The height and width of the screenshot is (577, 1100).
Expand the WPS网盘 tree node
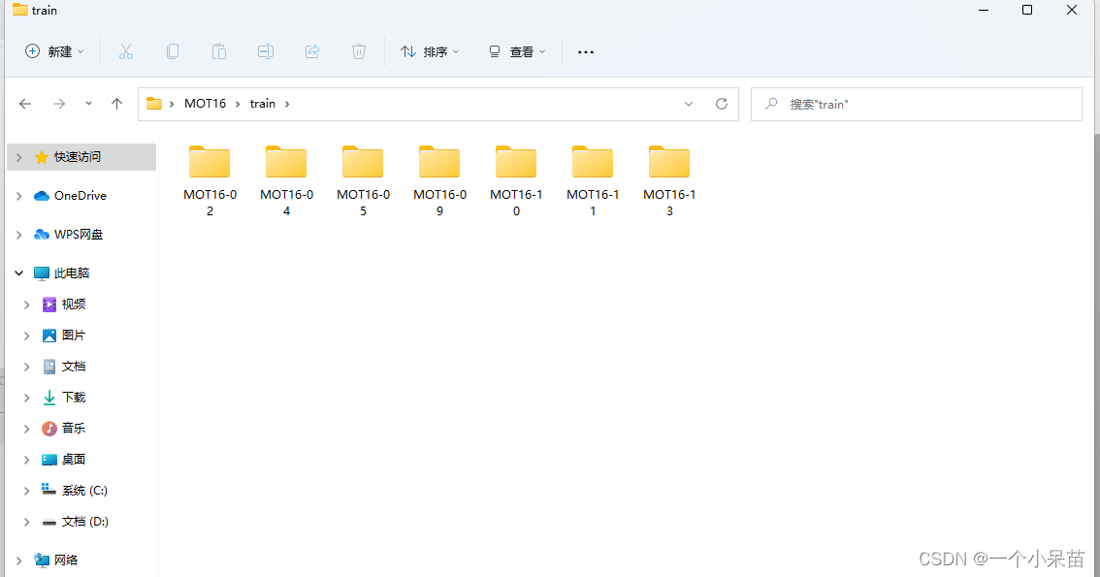click(x=19, y=234)
